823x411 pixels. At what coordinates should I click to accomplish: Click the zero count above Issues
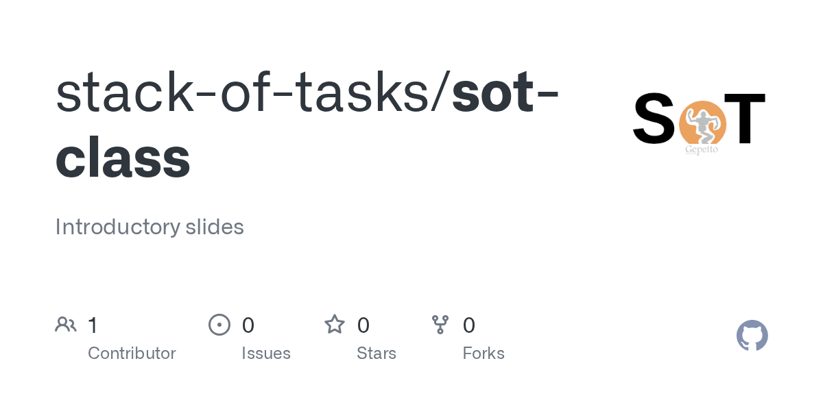248,325
